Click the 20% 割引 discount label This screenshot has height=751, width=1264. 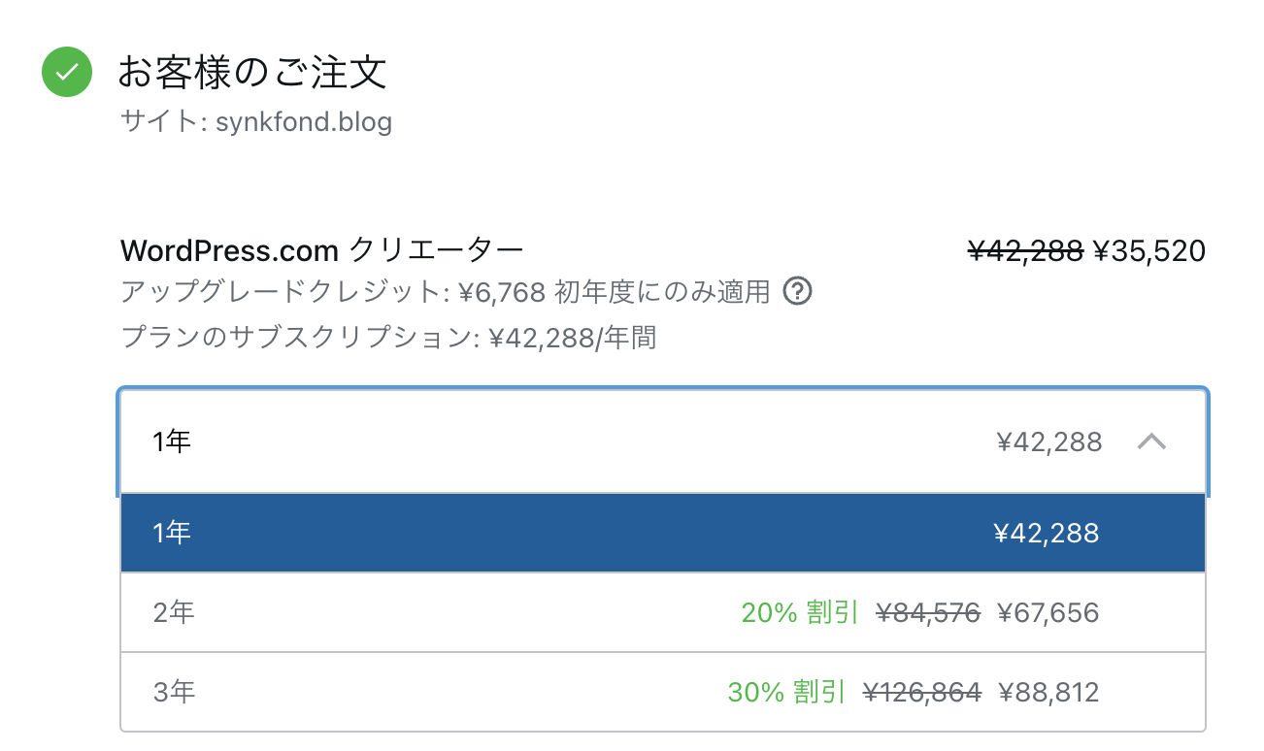tap(799, 612)
